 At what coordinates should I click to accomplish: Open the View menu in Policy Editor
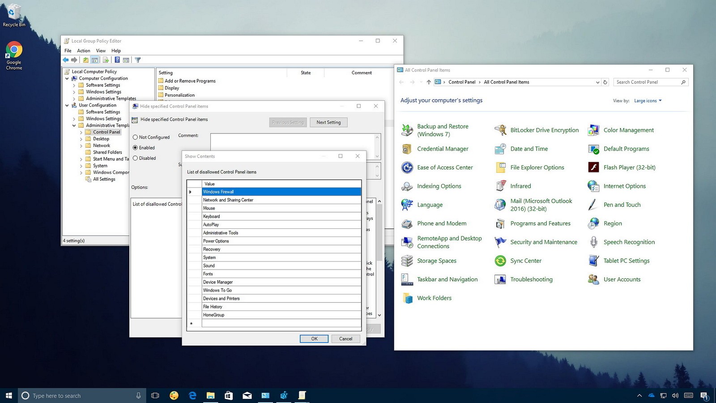101,51
